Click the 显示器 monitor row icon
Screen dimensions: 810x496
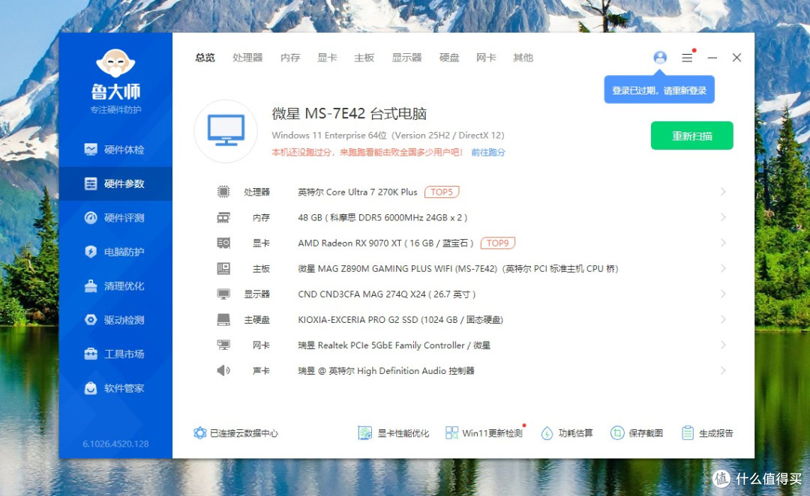pyautogui.click(x=223, y=294)
